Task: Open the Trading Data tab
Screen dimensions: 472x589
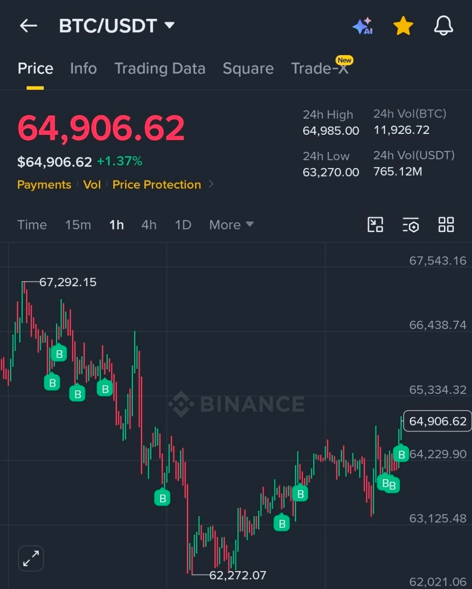Action: point(160,69)
